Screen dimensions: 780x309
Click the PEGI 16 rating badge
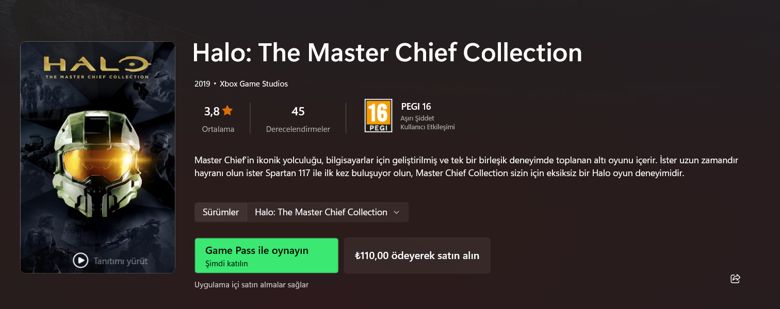point(378,115)
